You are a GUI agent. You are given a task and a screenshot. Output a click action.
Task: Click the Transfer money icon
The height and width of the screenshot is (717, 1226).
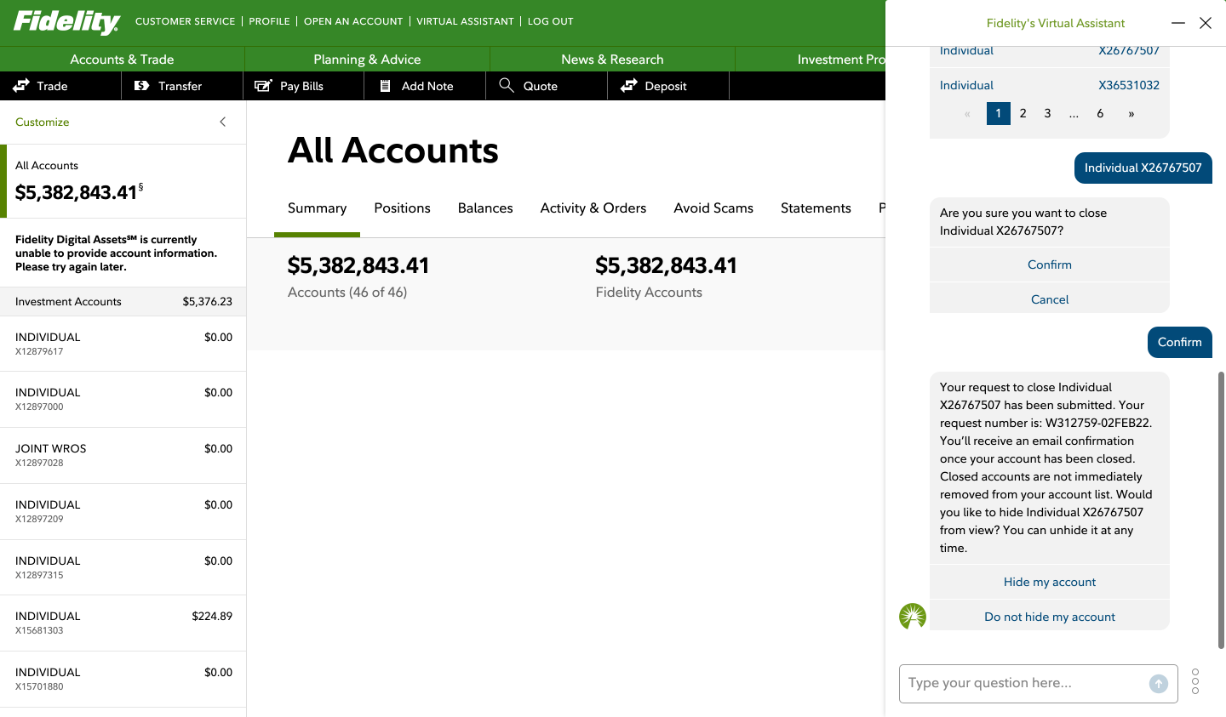click(x=142, y=86)
